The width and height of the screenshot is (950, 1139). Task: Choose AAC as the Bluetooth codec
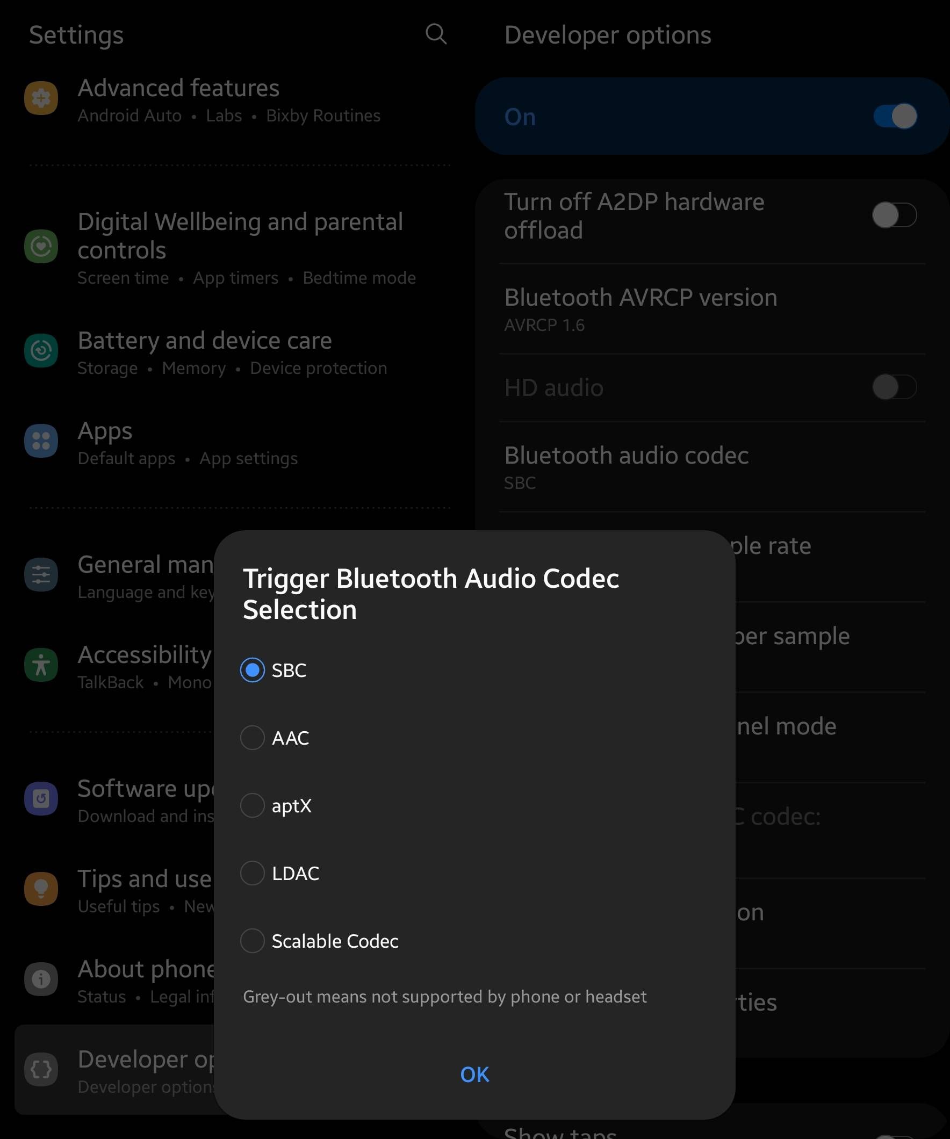tap(253, 738)
